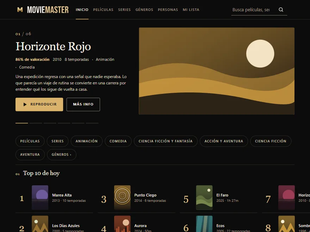This screenshot has height=232, width=310.
Task: Click the Horizonte Rojo hero title
Action: coord(53,46)
